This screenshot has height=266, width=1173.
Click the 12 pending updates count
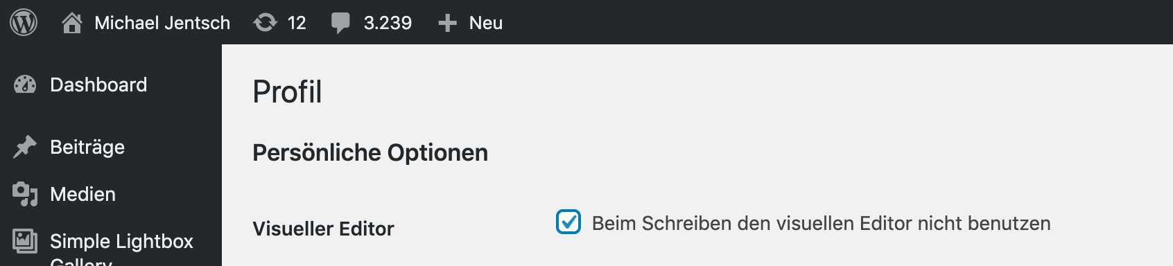click(297, 23)
